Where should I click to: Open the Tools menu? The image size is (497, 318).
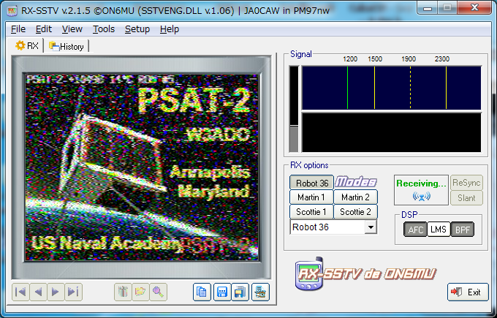104,29
